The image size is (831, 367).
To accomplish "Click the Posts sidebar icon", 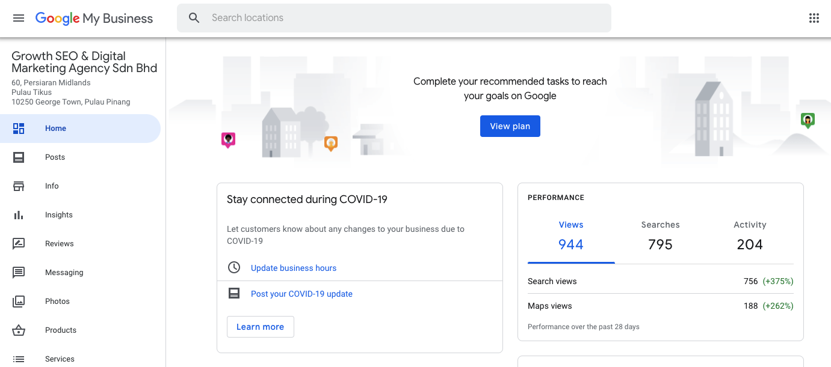I will click(19, 157).
